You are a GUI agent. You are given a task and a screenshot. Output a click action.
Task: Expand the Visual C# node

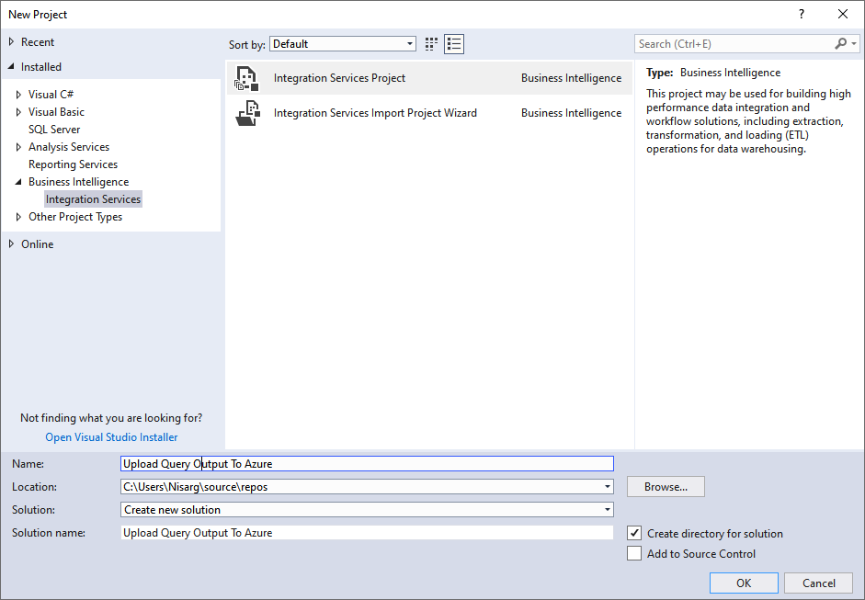point(19,95)
